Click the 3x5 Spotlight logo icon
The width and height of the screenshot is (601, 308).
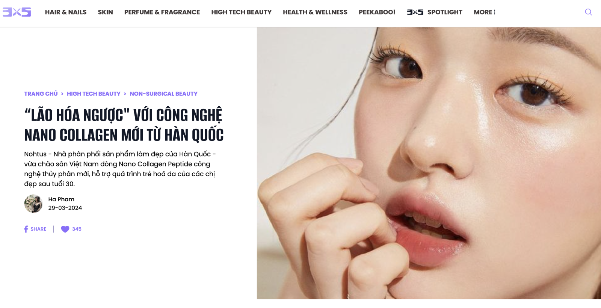click(x=415, y=12)
